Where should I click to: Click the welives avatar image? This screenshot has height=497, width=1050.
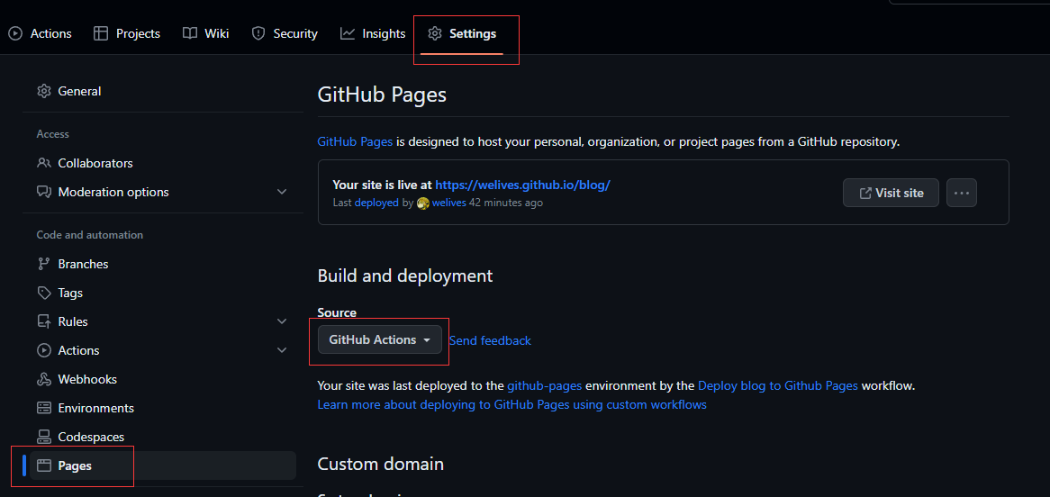click(422, 203)
